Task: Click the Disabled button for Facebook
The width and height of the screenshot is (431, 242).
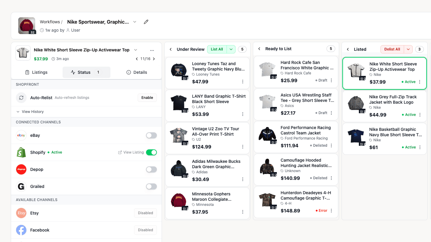Action: [x=145, y=230]
